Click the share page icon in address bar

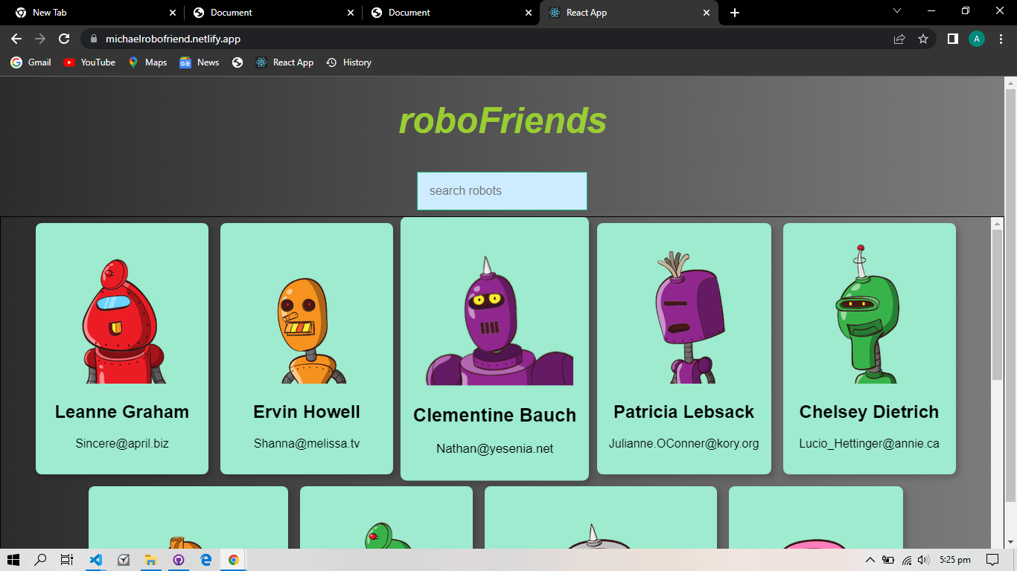pos(899,39)
